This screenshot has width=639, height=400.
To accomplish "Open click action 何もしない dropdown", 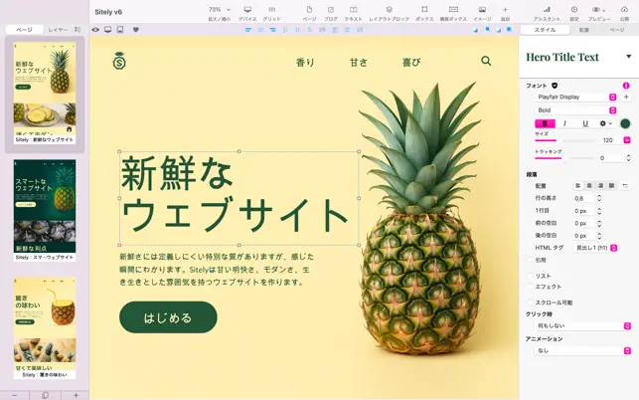I will tap(582, 325).
